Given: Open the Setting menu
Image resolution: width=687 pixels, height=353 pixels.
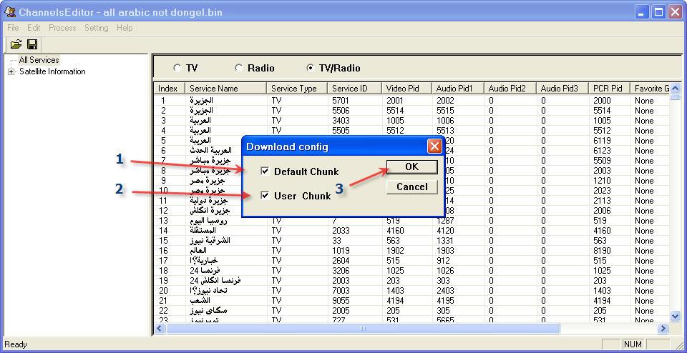Looking at the screenshot, I should [x=97, y=28].
